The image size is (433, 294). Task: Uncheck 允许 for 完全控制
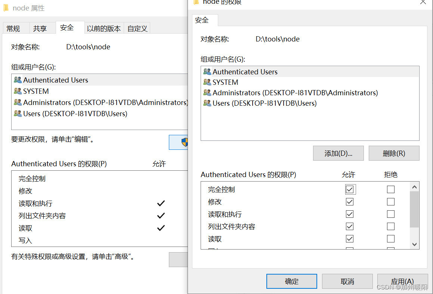click(x=350, y=189)
